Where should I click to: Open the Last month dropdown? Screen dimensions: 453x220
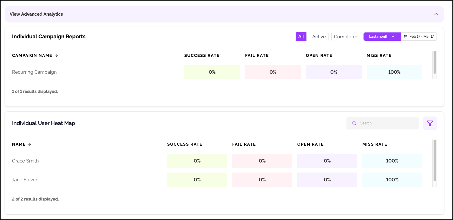[382, 37]
